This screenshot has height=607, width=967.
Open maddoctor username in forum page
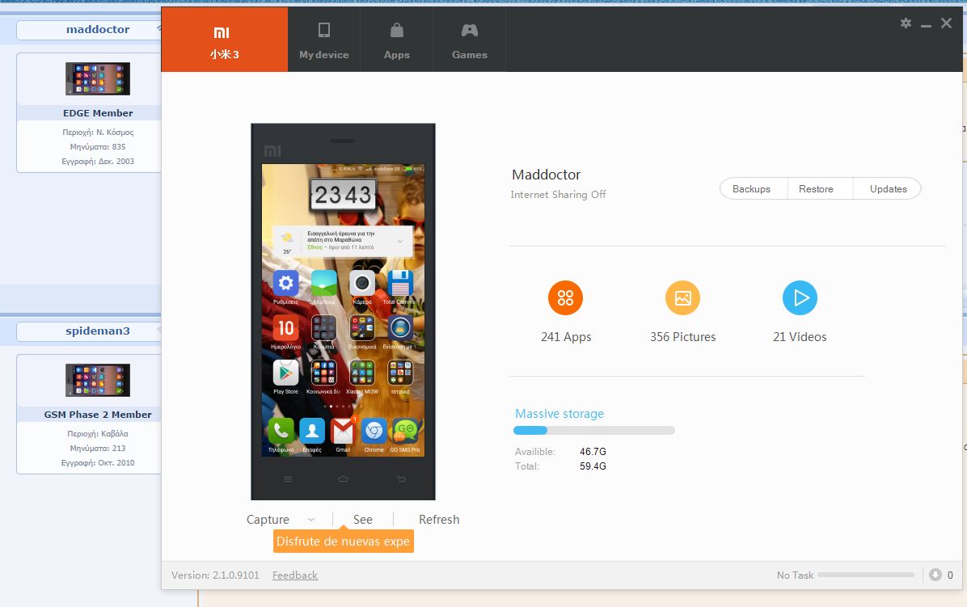[98, 29]
